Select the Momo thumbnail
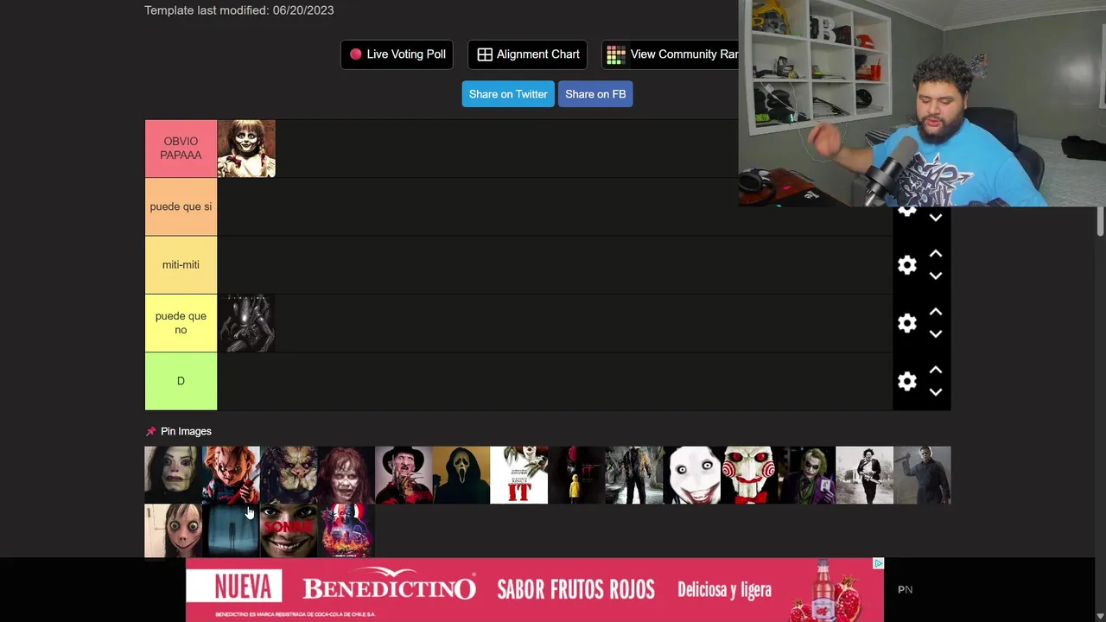Image resolution: width=1106 pixels, height=622 pixels. (173, 530)
